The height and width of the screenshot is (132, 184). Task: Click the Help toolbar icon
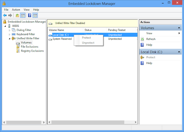pyautogui.click(x=30, y=15)
